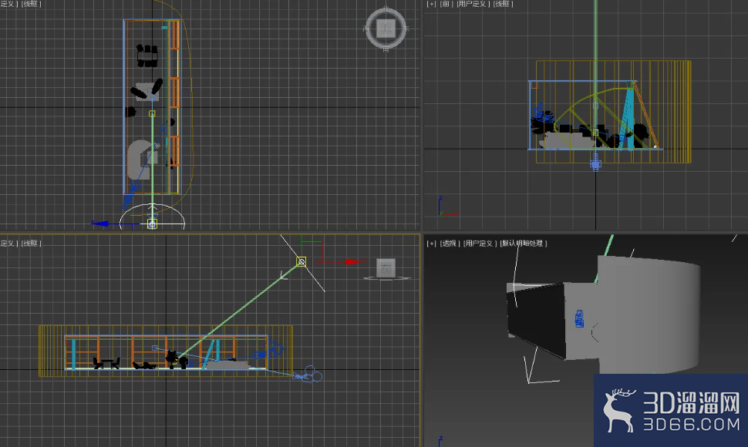
Task: Open the 线框 shading menu of the left viewport
Action: tap(32, 243)
